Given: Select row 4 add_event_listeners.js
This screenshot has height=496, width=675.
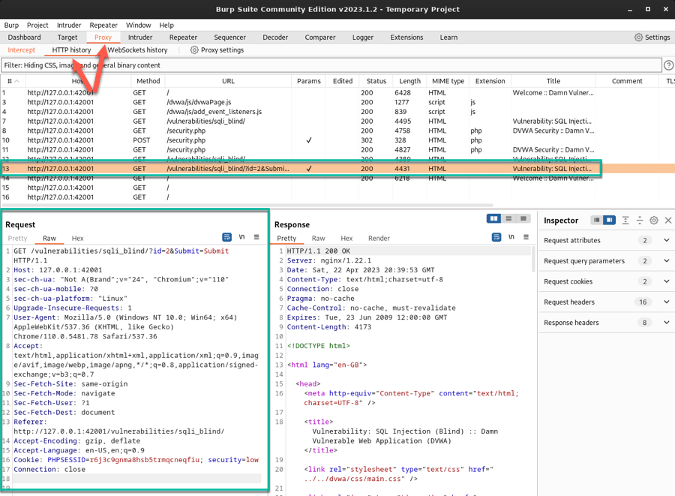Looking at the screenshot, I should (x=337, y=112).
